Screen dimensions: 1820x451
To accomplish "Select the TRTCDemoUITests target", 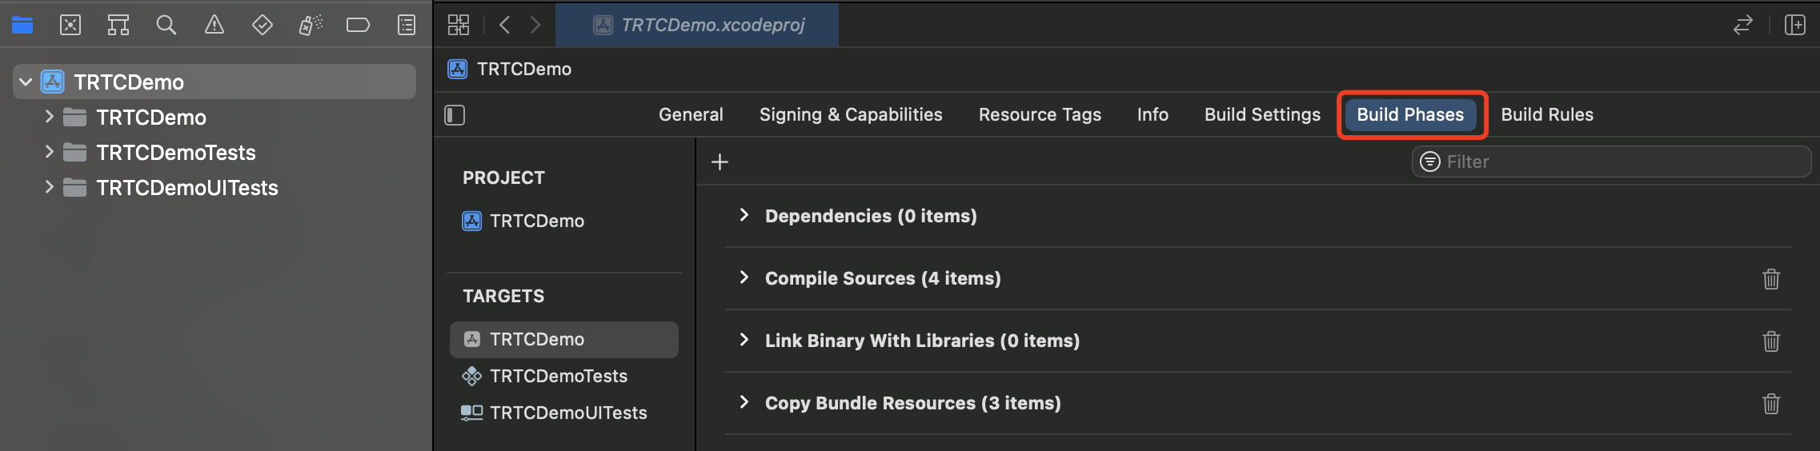I will [x=567, y=413].
